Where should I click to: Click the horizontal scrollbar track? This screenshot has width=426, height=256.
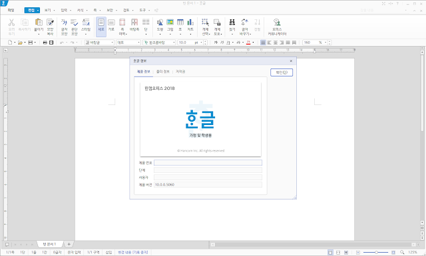pyautogui.click(x=314, y=245)
